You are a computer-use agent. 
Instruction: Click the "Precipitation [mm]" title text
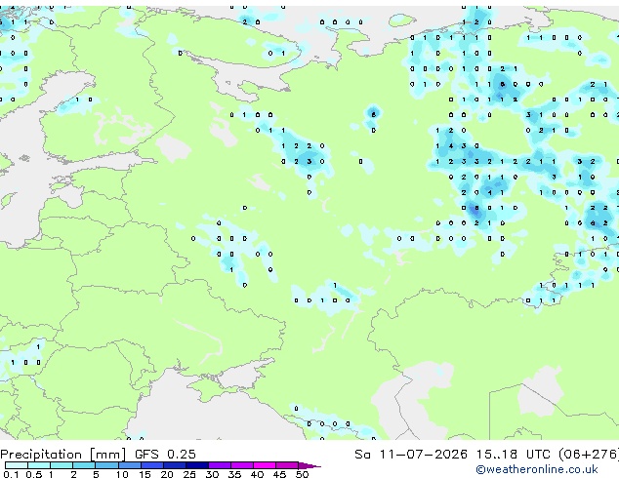point(63,455)
